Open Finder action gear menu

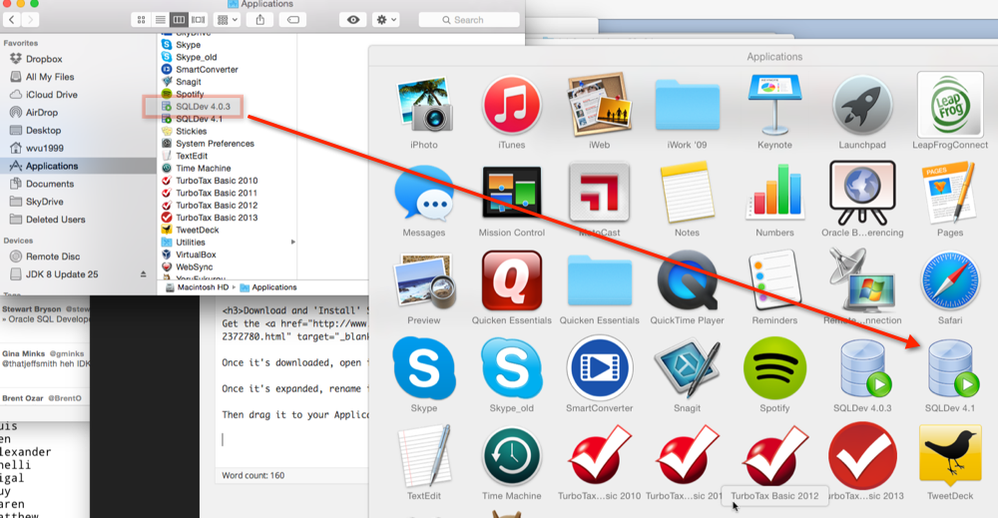pos(386,20)
